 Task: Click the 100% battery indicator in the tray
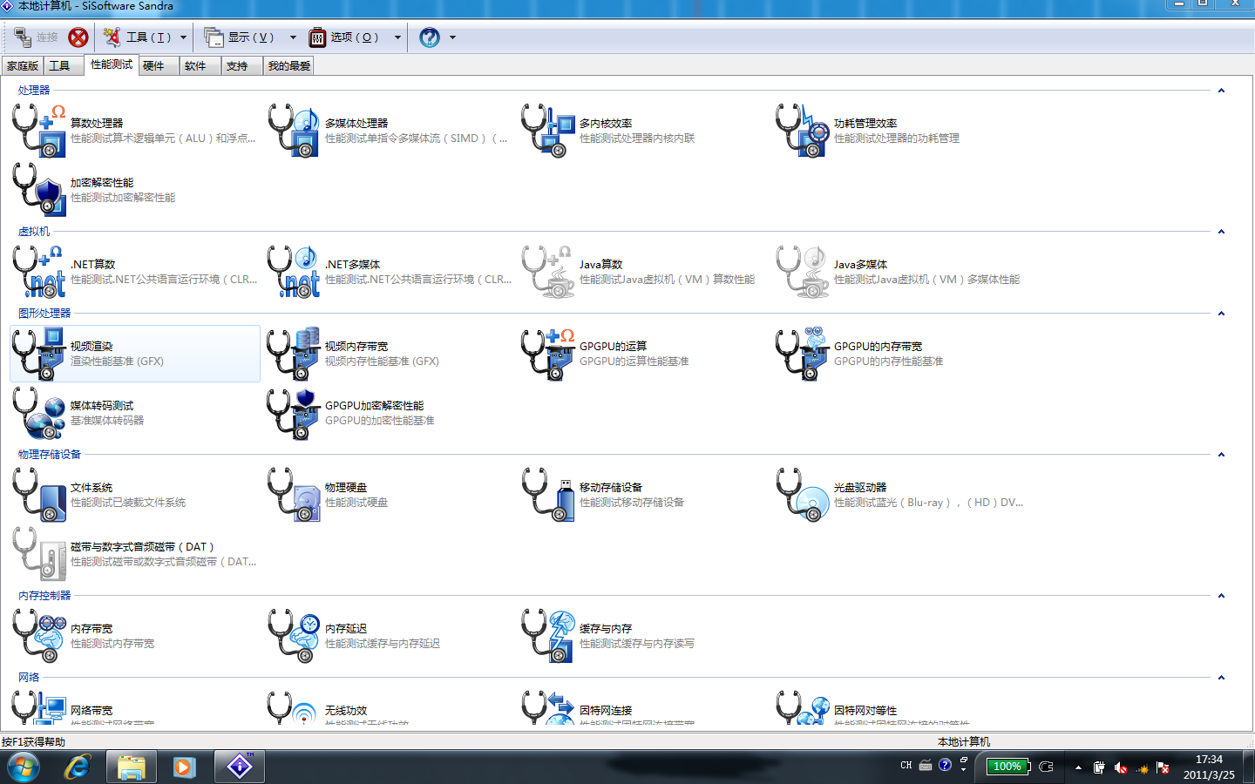(1008, 767)
